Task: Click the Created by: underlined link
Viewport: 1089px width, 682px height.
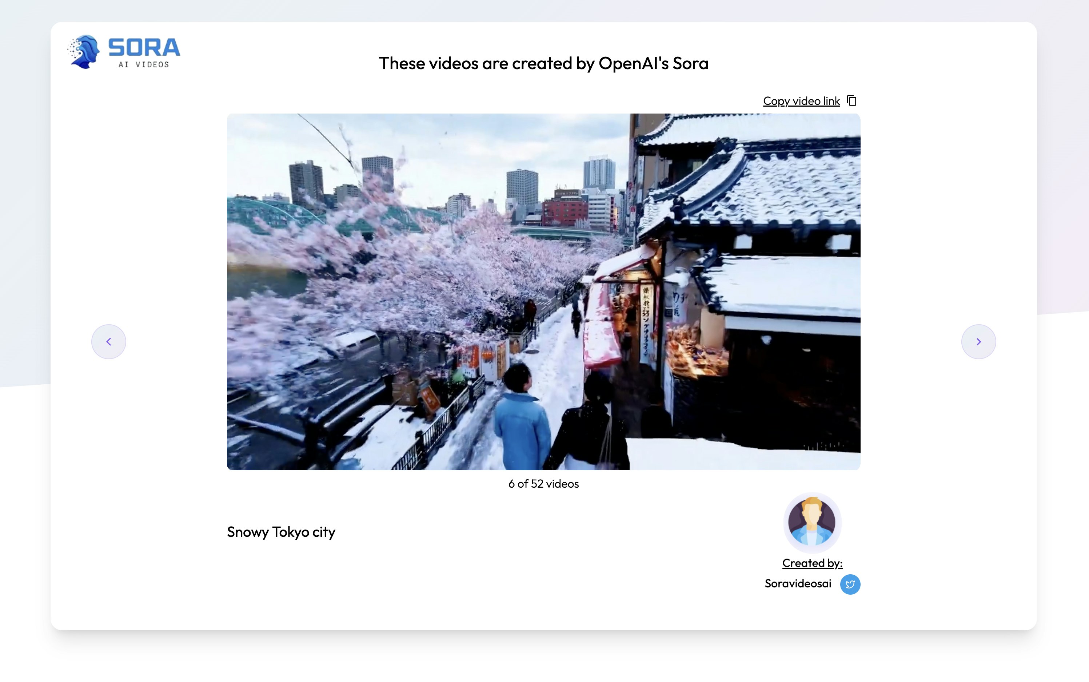Action: pos(812,563)
